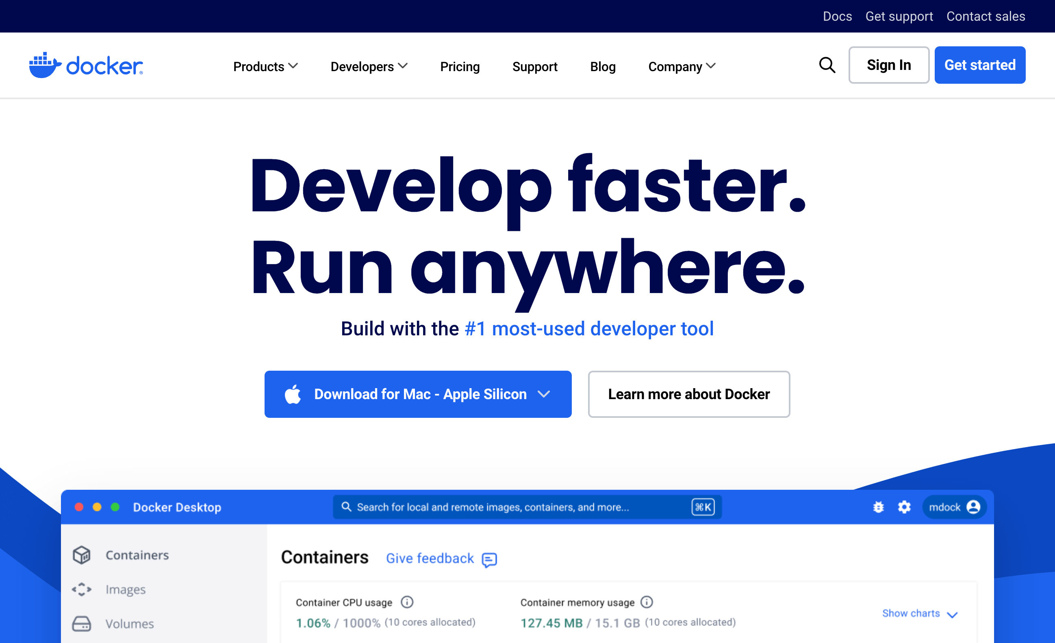Click the Containers sidebar icon
Image resolution: width=1055 pixels, height=643 pixels.
(81, 555)
